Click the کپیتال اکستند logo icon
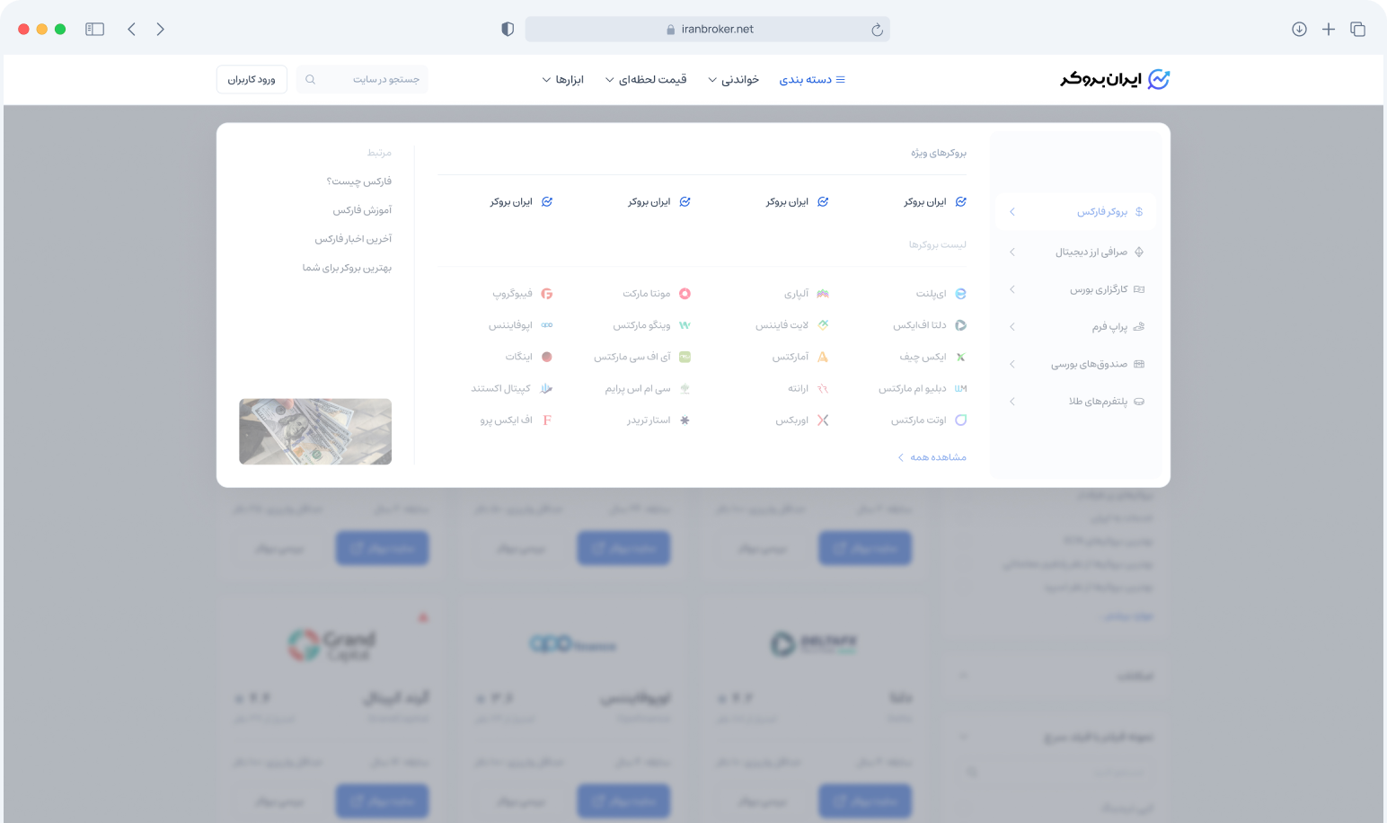The height and width of the screenshot is (823, 1387). pos(547,388)
